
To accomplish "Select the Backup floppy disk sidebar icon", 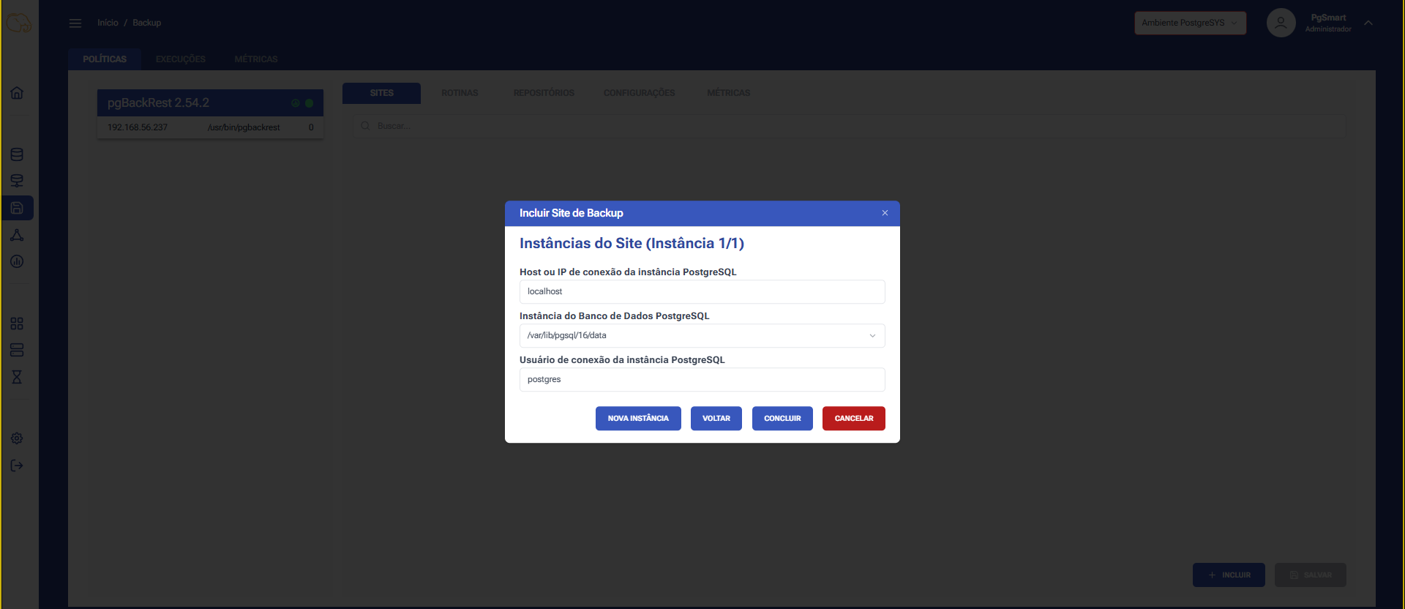I will tap(17, 208).
